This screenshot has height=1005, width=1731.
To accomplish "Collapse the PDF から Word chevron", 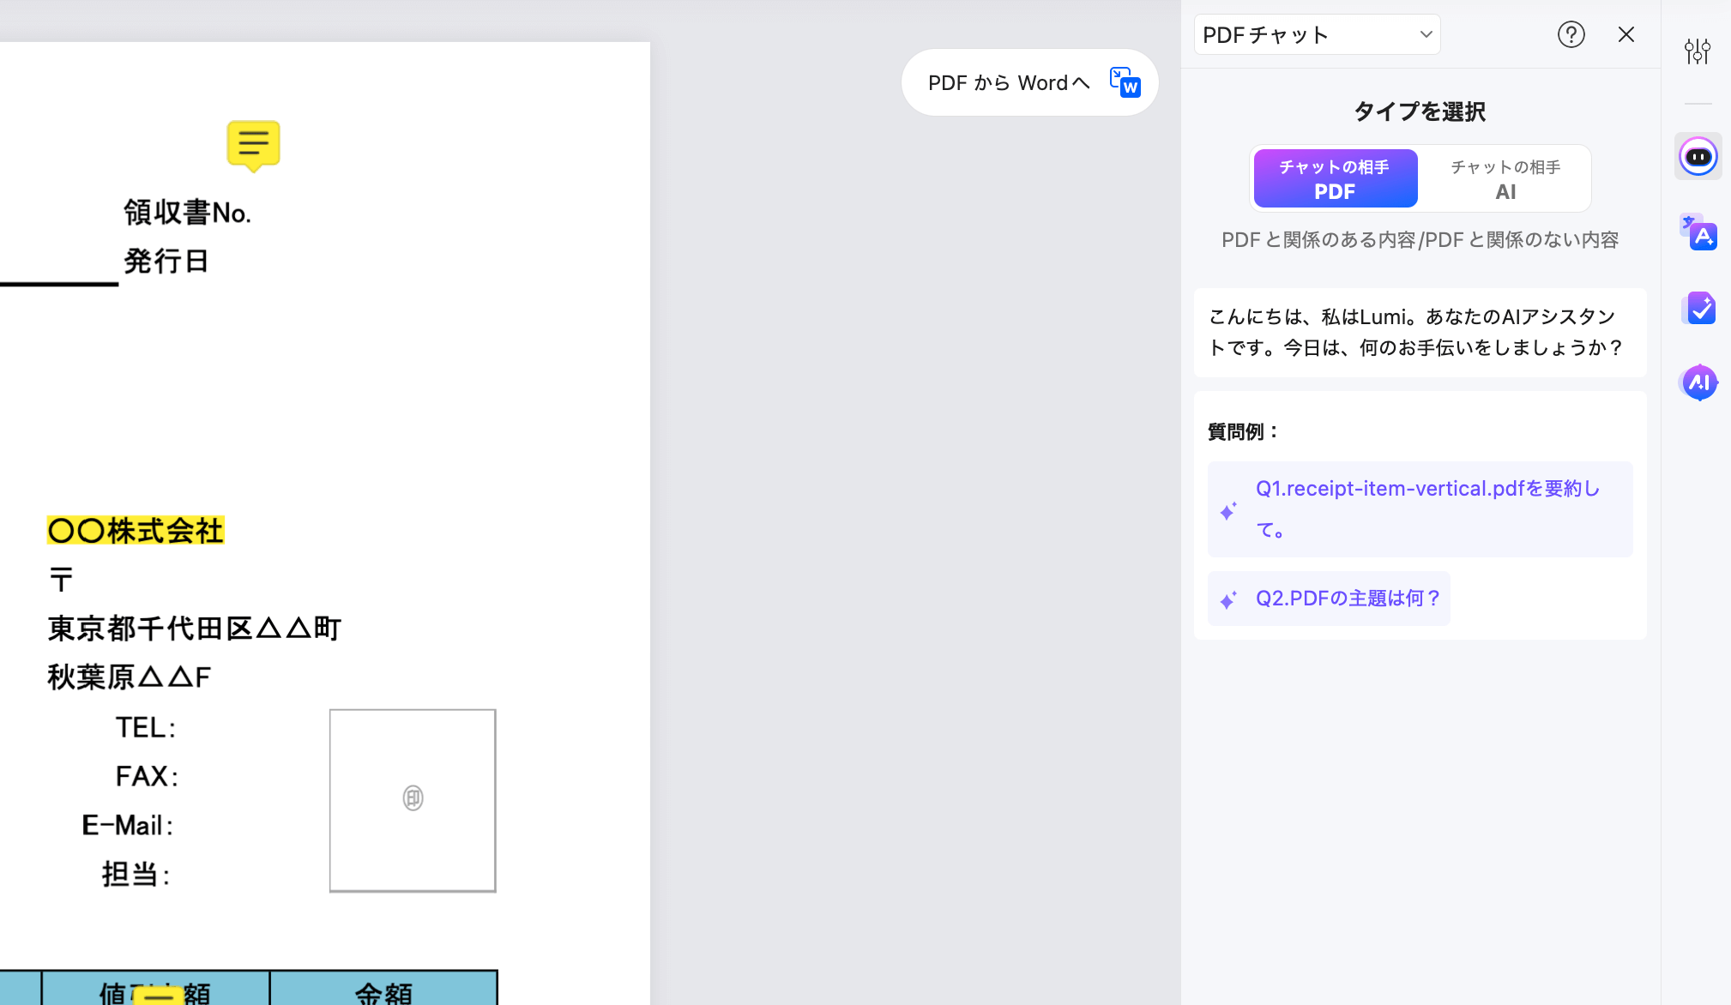I will [x=1081, y=82].
